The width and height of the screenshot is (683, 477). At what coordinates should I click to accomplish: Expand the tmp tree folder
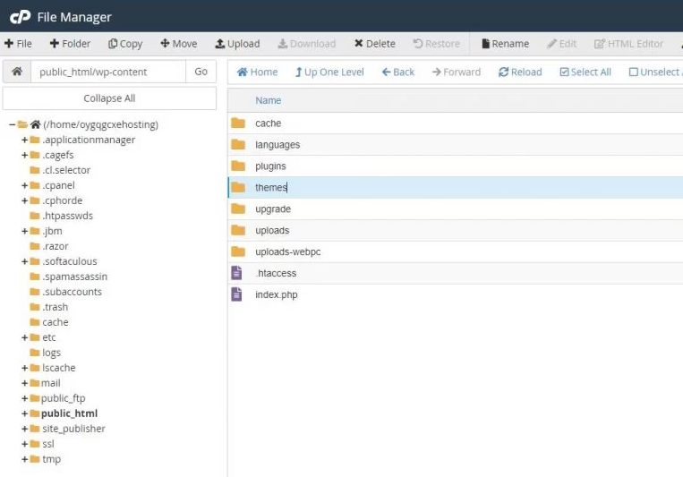(x=24, y=460)
